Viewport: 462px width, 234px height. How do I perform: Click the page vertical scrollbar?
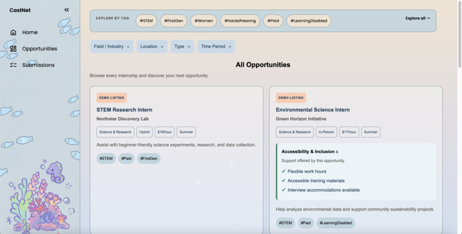pyautogui.click(x=460, y=35)
